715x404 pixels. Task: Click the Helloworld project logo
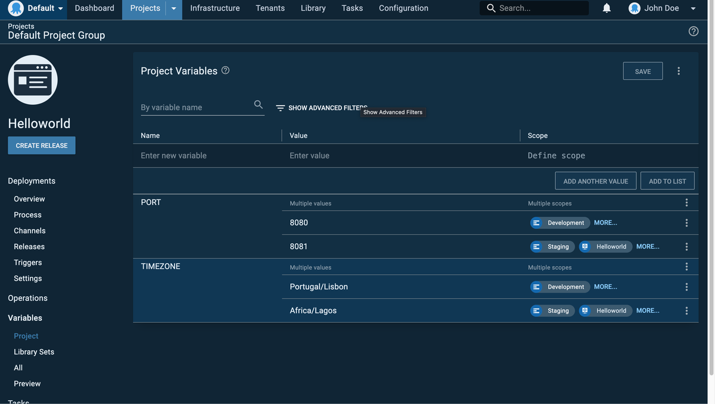click(33, 80)
